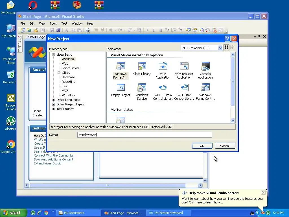The height and width of the screenshot is (217, 289).
Task: Select the Console Application template
Action: click(205, 70)
